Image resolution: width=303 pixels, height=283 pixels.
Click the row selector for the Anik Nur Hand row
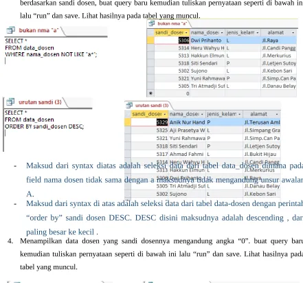(128, 122)
